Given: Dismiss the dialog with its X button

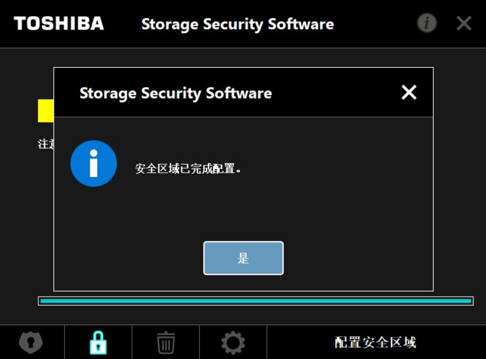Looking at the screenshot, I should pos(408,92).
